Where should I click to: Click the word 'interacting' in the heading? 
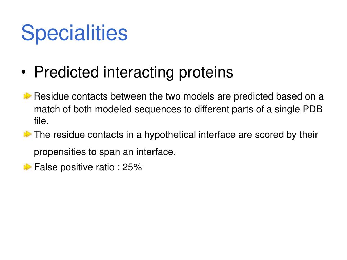pos(139,73)
